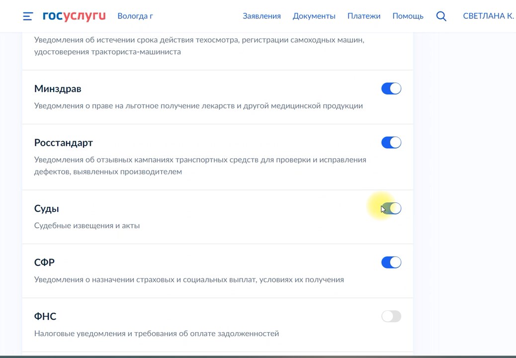Open the Помощь page
The image size is (516, 358).
pos(408,16)
